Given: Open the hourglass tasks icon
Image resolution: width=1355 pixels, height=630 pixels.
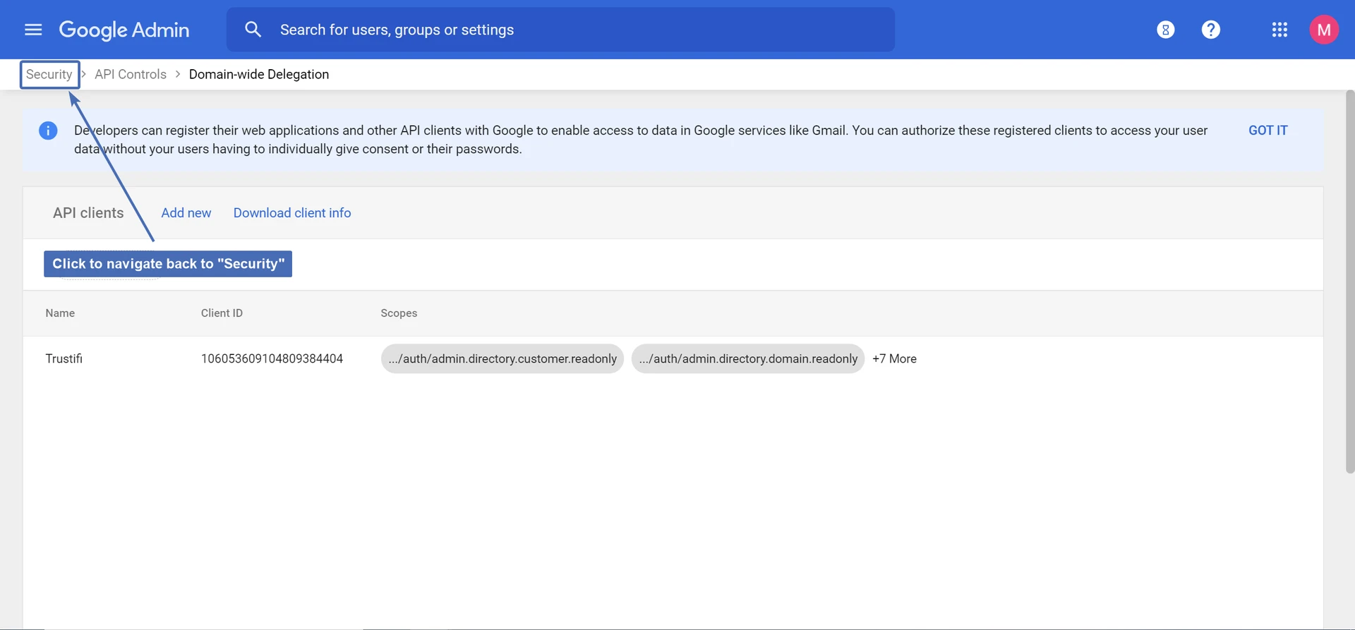Looking at the screenshot, I should click(x=1165, y=30).
